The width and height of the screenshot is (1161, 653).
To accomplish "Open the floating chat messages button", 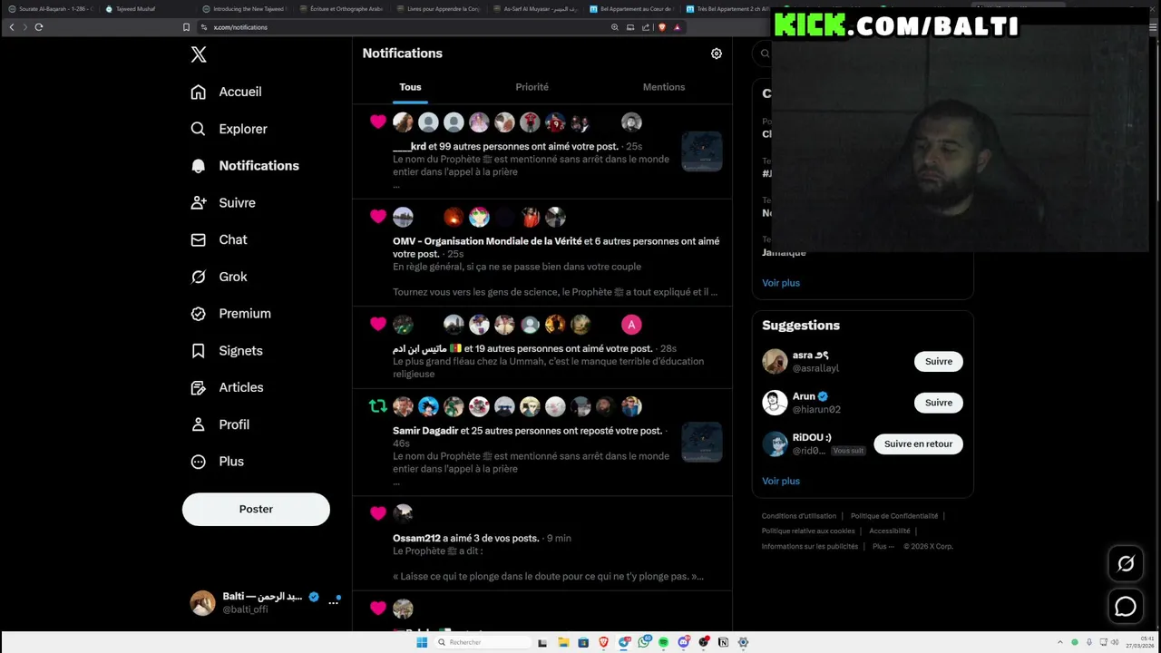I will tap(1126, 607).
